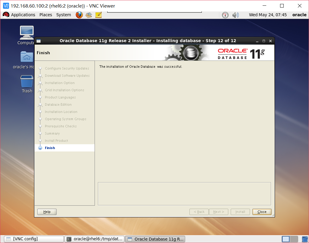The width and height of the screenshot is (309, 243).
Task: Click the system monitor gauge in the tray
Action: [x=225, y=14]
